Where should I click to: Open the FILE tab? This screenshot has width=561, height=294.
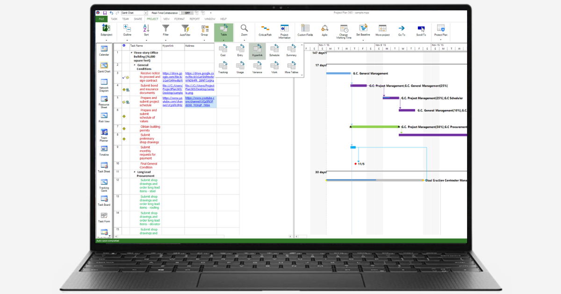click(x=101, y=19)
